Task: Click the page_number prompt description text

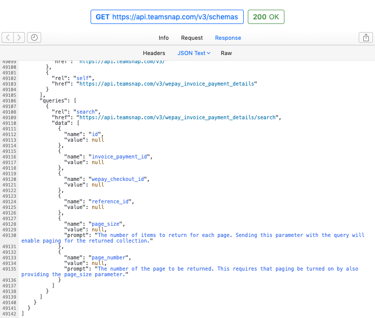Action: [x=190, y=272]
